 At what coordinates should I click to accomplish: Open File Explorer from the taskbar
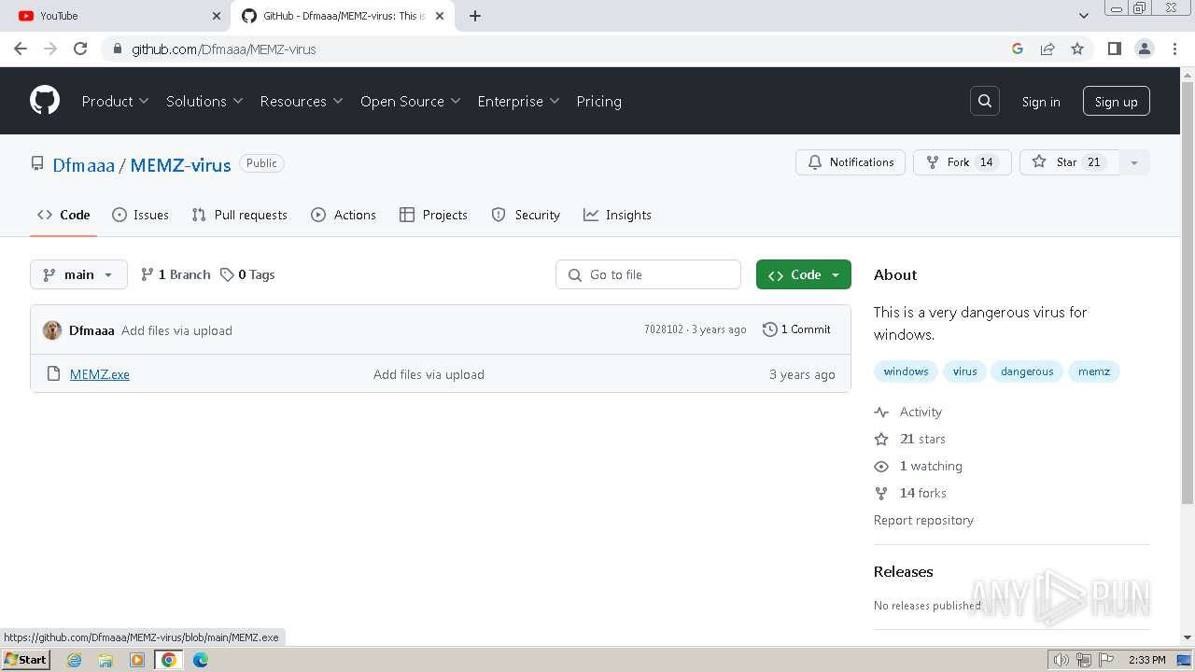[x=105, y=660]
